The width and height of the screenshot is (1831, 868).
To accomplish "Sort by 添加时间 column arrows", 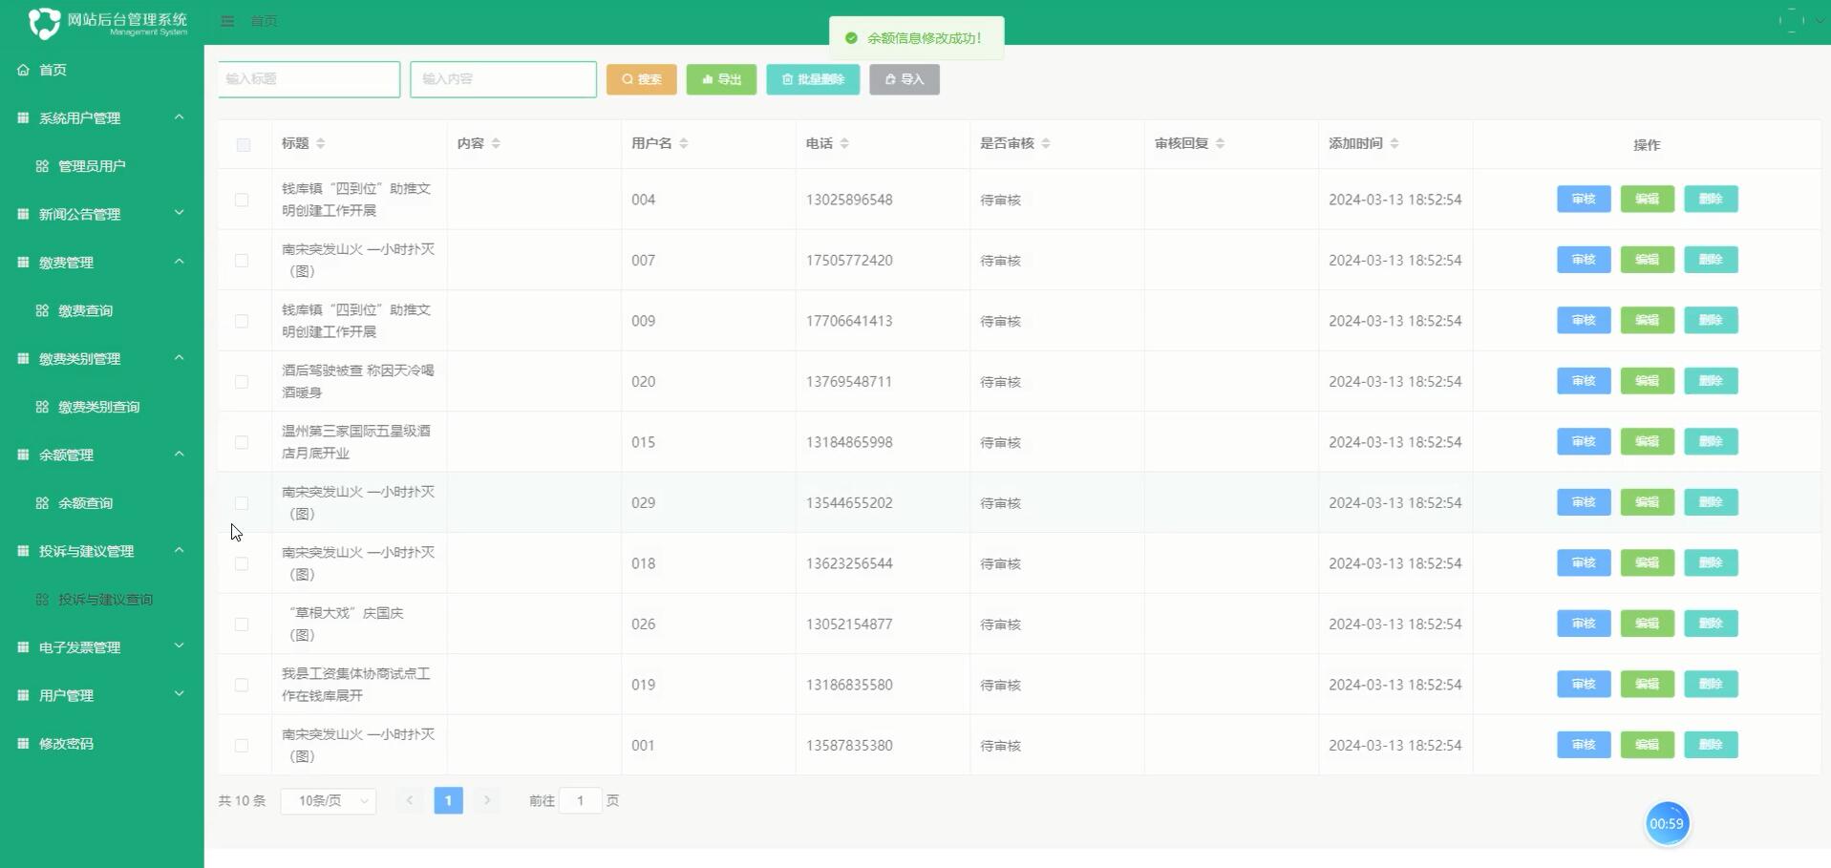I will pyautogui.click(x=1395, y=143).
